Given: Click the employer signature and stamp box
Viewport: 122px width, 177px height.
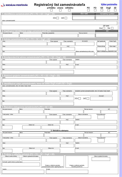Looking at the screenshot, I should tap(53, 162).
